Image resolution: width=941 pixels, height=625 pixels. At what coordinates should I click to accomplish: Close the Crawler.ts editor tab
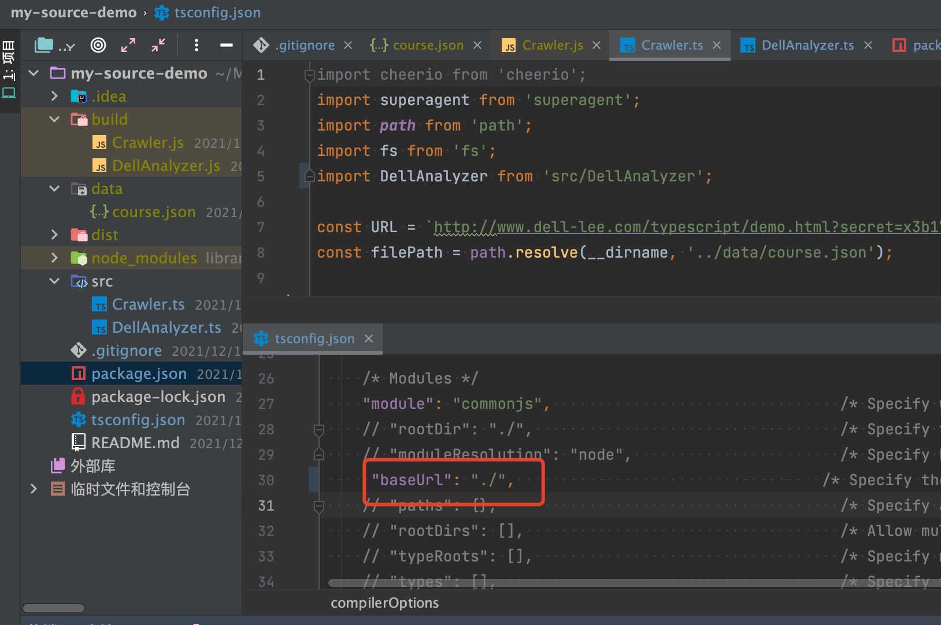click(717, 45)
